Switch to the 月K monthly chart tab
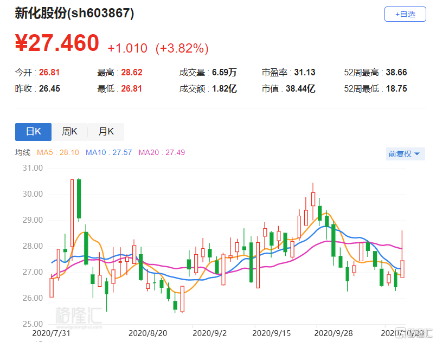Viewport: 436px width, 342px height. pos(106,132)
